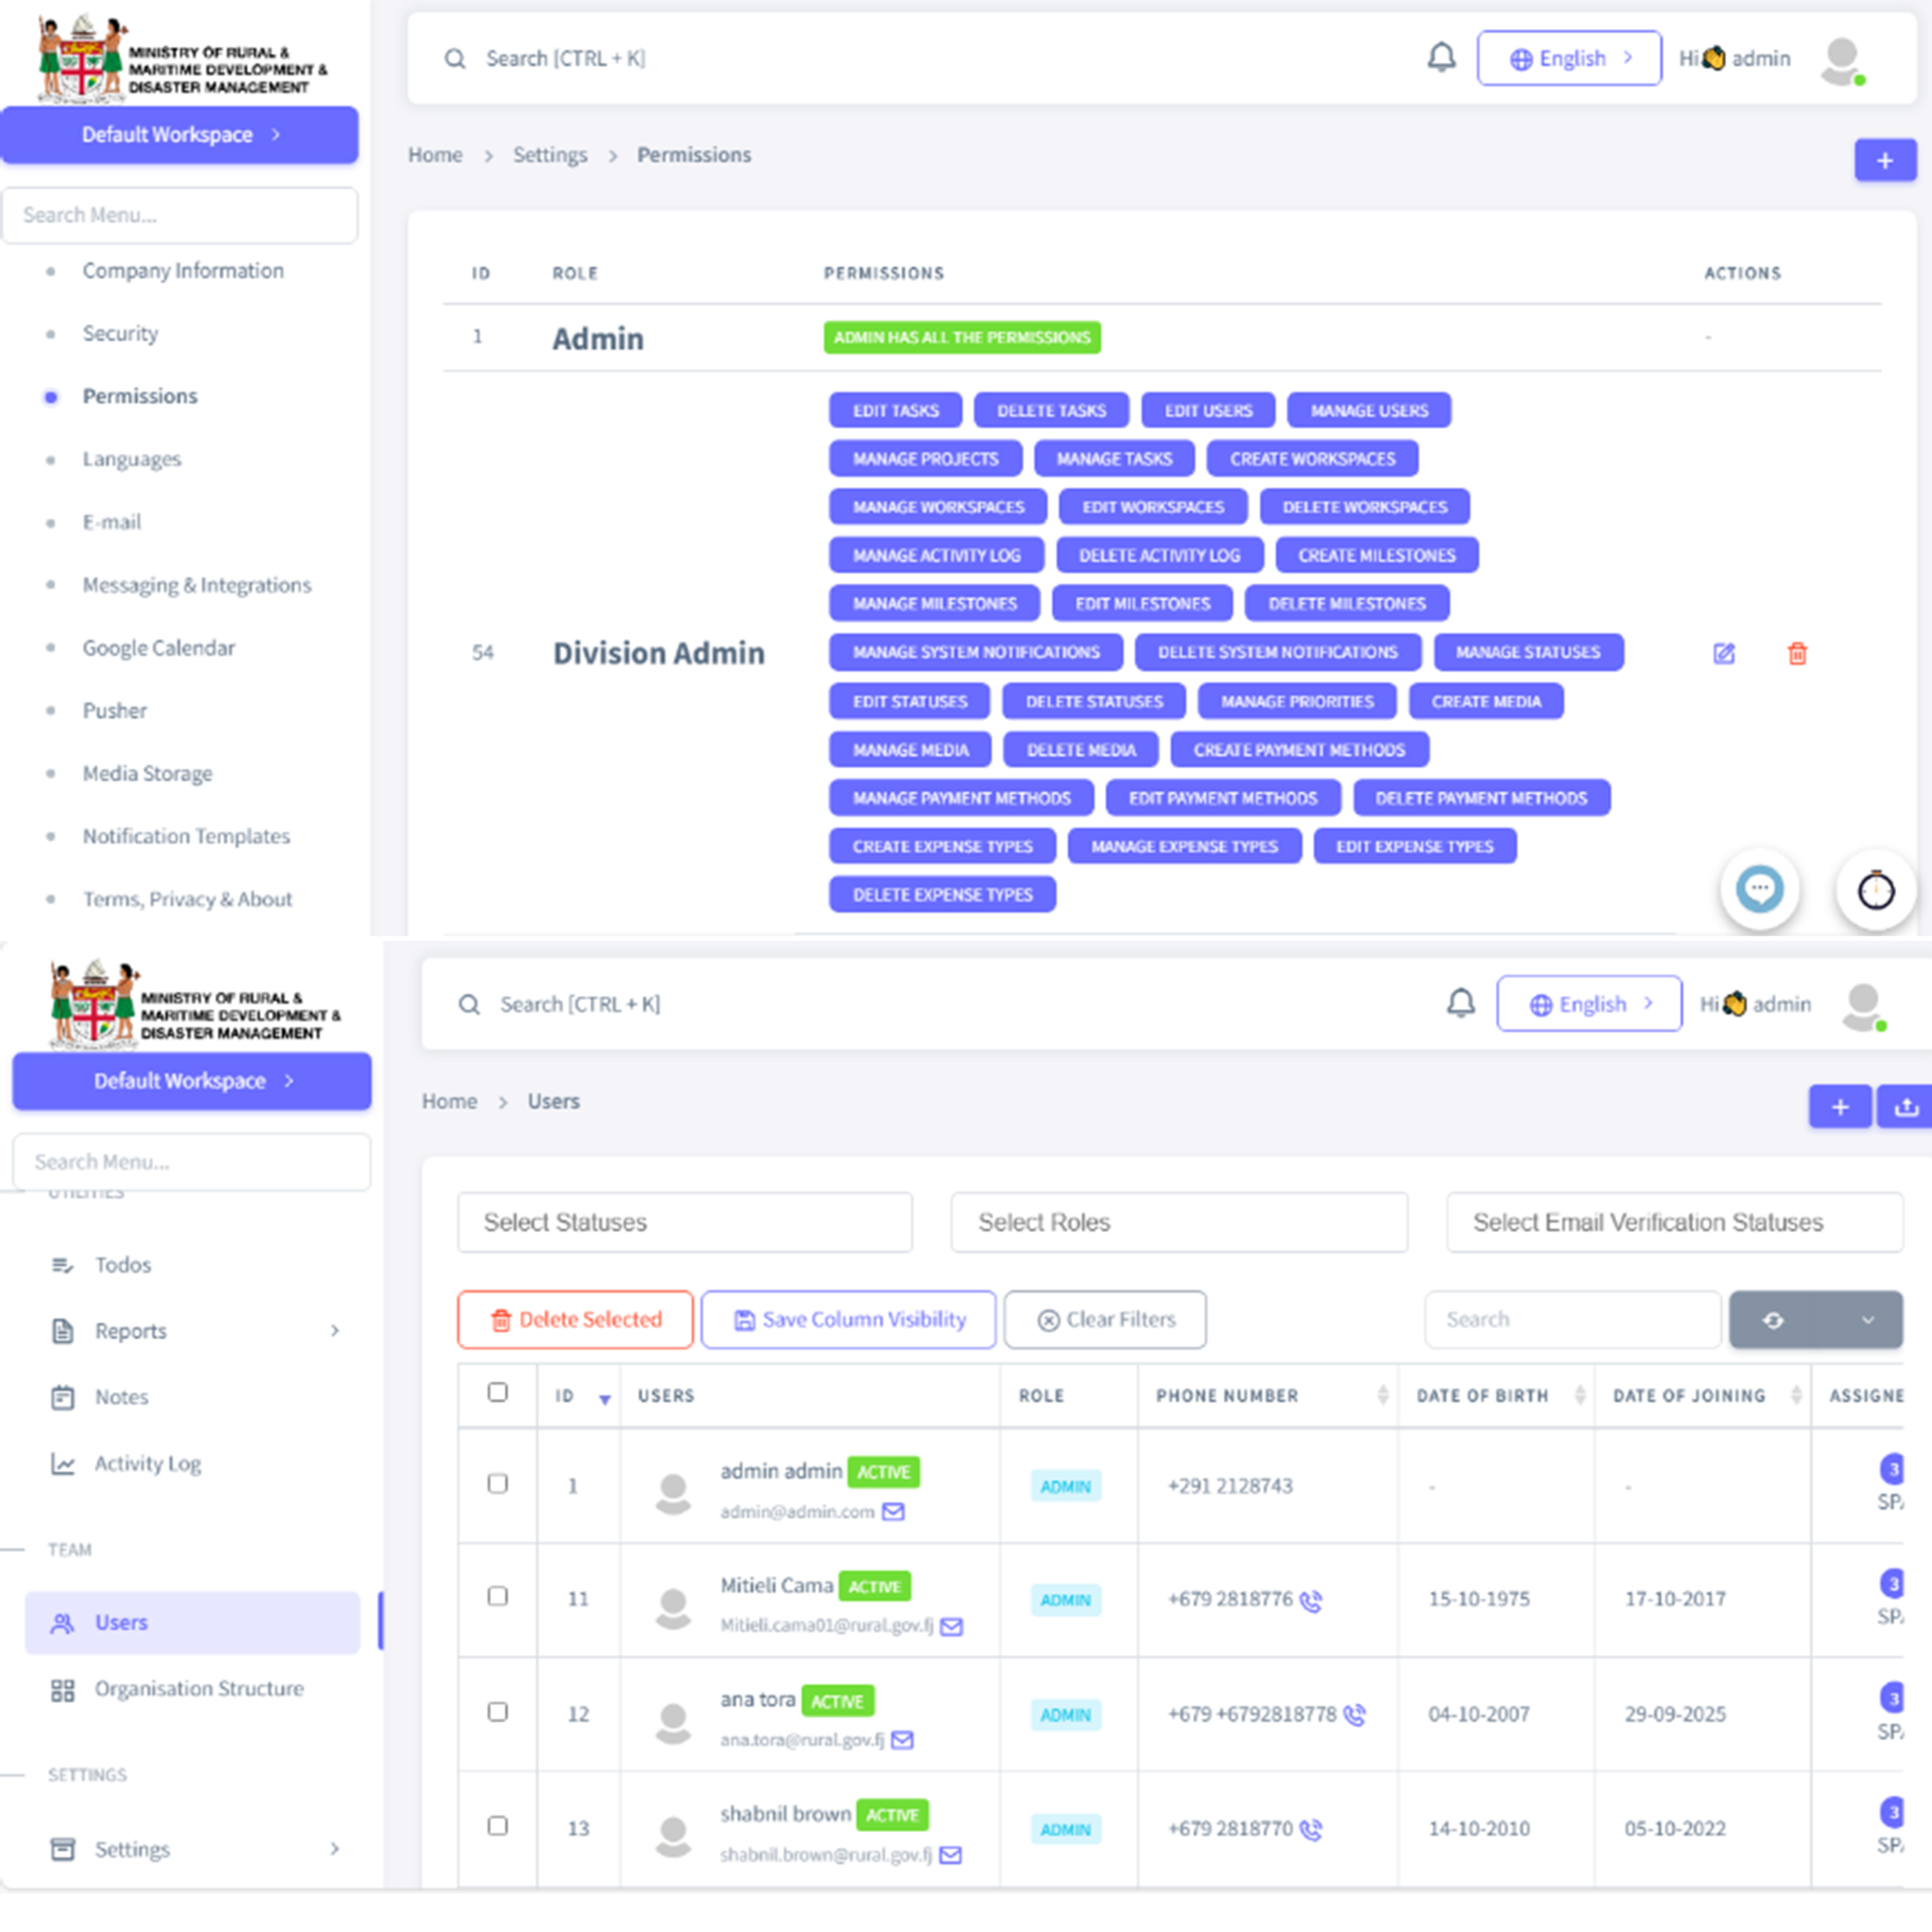Click the Search [CTRL + K] box on the Users page
Image resolution: width=1932 pixels, height=1932 pixels.
click(x=580, y=1004)
